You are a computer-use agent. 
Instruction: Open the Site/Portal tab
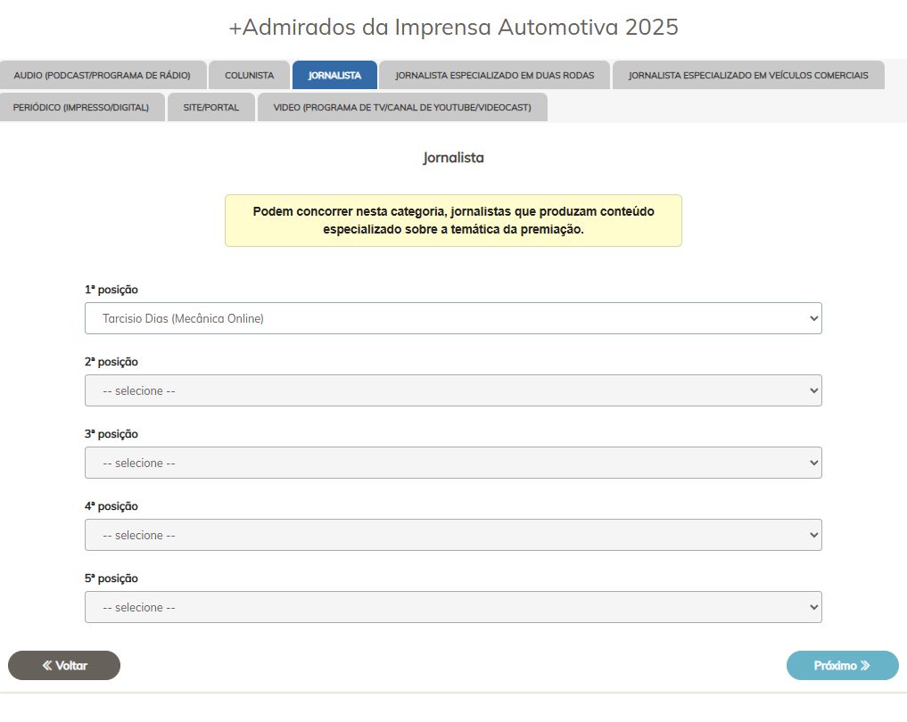point(211,108)
